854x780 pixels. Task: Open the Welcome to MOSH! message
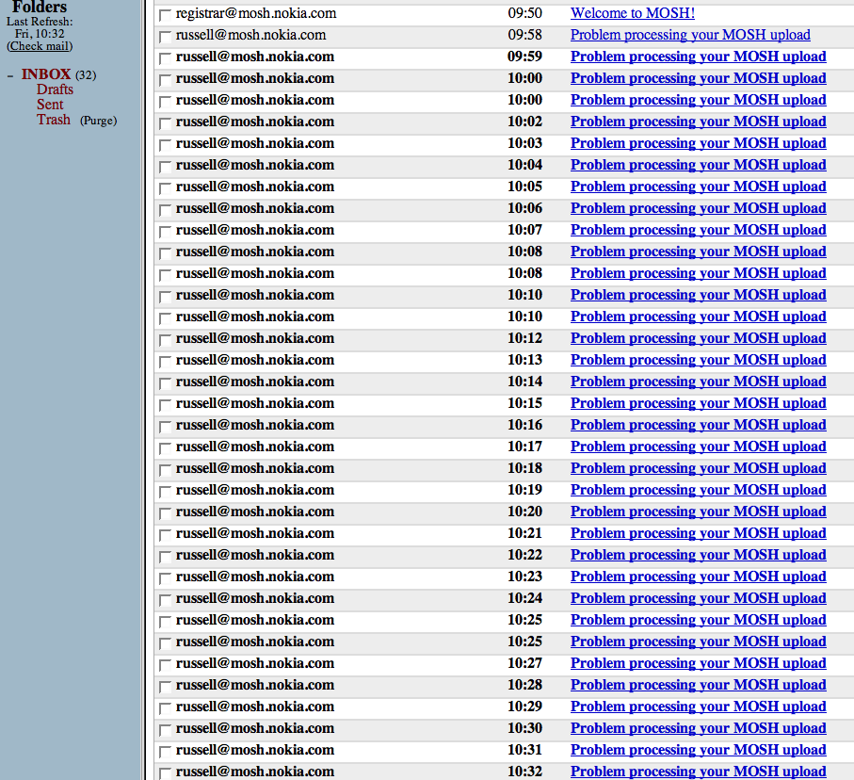(x=633, y=13)
